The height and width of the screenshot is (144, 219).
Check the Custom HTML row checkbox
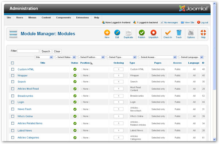click(12, 69)
